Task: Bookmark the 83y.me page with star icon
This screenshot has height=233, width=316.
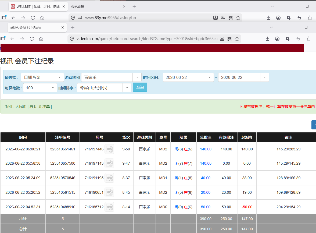Action: click(x=238, y=18)
